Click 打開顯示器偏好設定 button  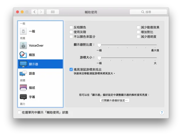(114, 100)
